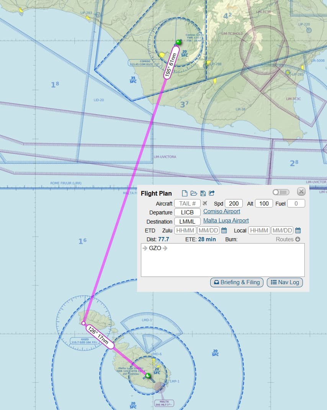
Task: Open the Local ETD calendar picker
Action: pos(298,231)
